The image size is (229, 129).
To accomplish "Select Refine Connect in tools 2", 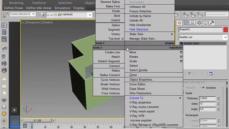I will click(110, 75).
